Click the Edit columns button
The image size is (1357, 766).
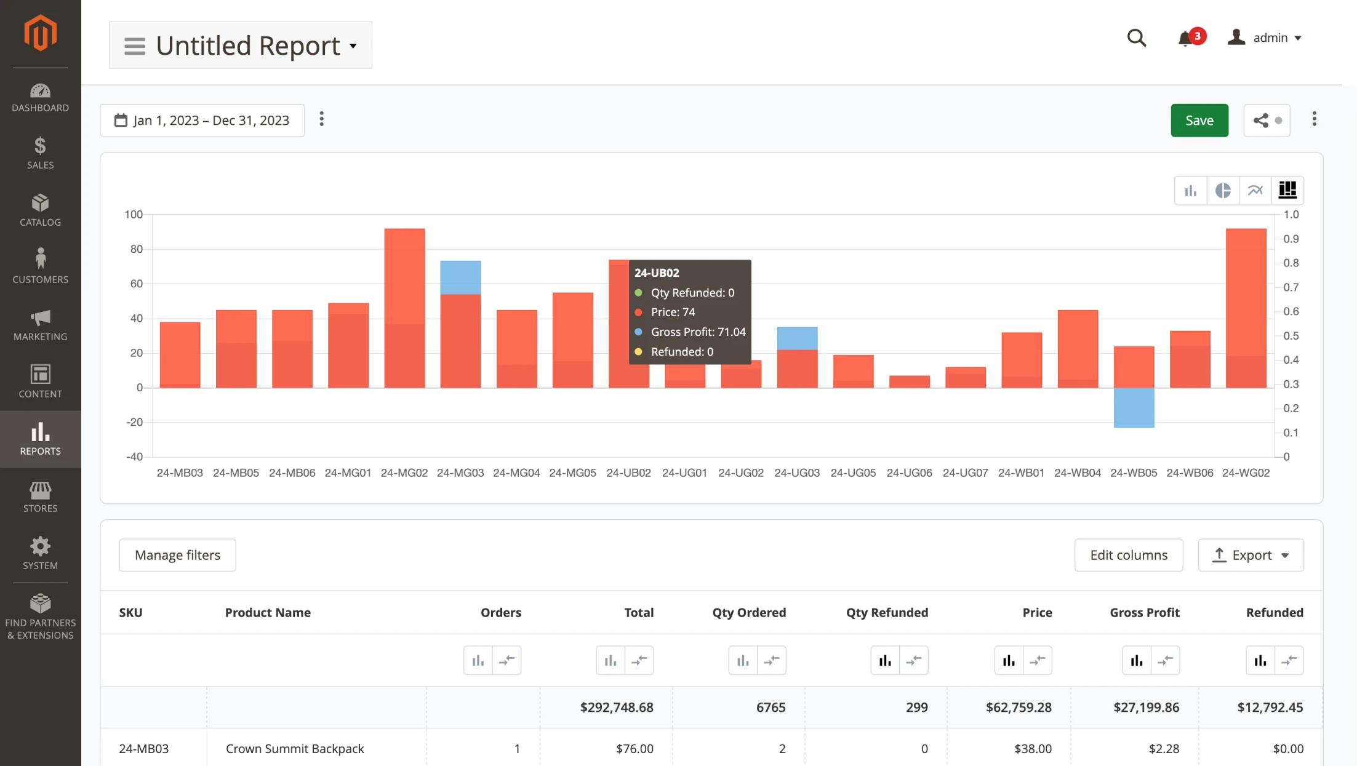(x=1129, y=554)
